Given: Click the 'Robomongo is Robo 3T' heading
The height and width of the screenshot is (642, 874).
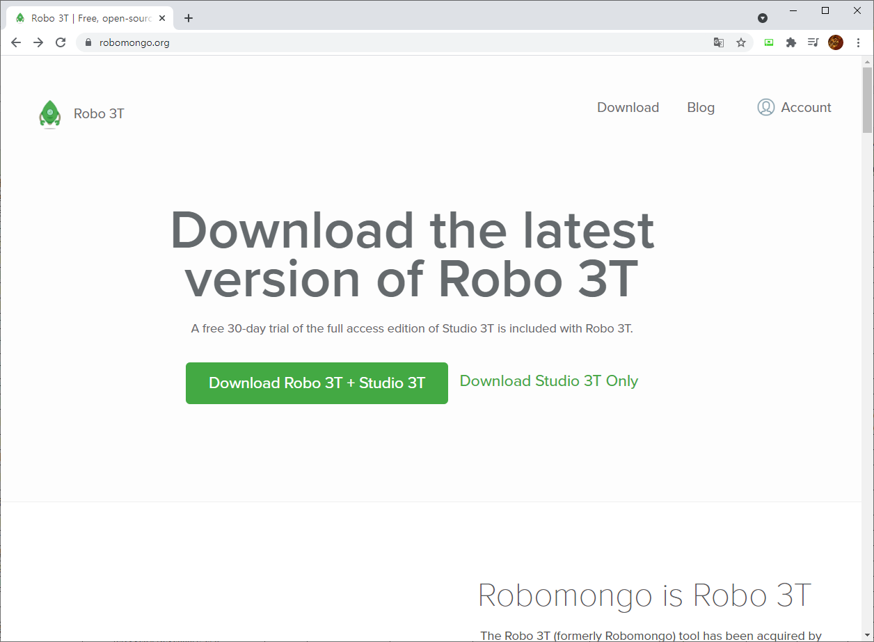Looking at the screenshot, I should pos(644,596).
